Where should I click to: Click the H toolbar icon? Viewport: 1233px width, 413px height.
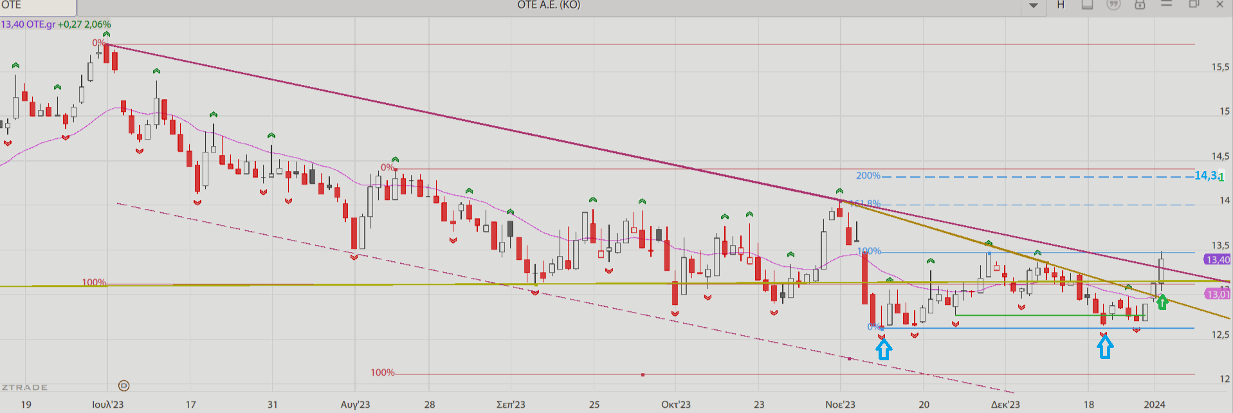(1061, 5)
